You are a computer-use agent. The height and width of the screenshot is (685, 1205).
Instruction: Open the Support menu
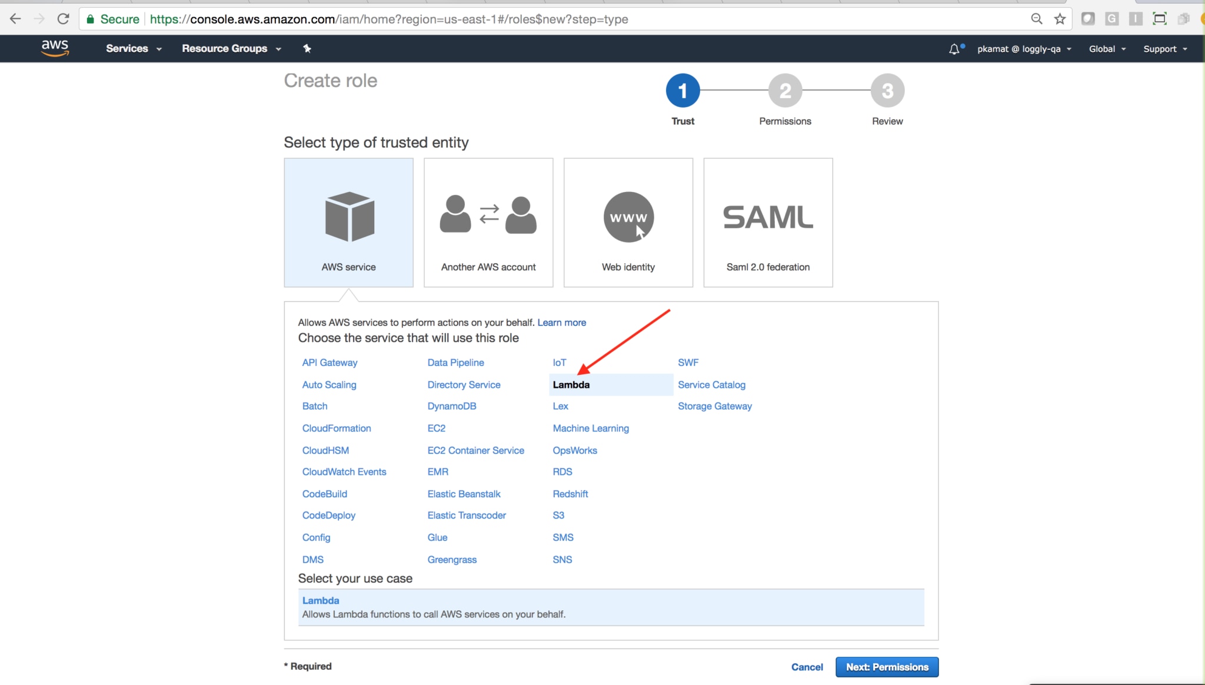pos(1164,49)
